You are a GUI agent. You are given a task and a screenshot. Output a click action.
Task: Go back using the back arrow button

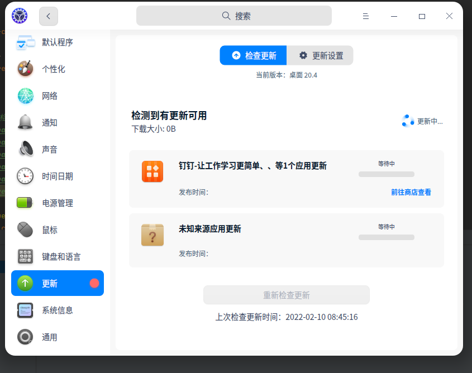(x=48, y=16)
